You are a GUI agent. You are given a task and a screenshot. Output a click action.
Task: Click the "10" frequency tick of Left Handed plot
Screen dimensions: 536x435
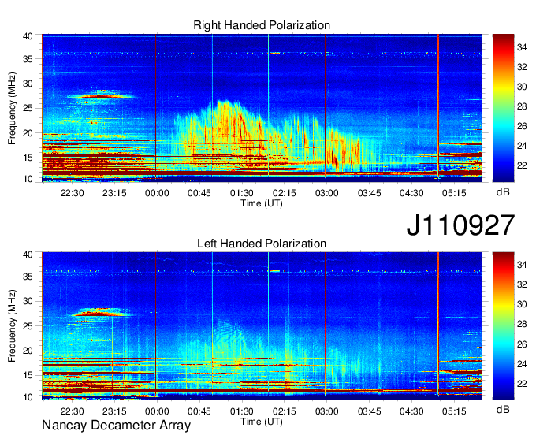tap(28, 397)
